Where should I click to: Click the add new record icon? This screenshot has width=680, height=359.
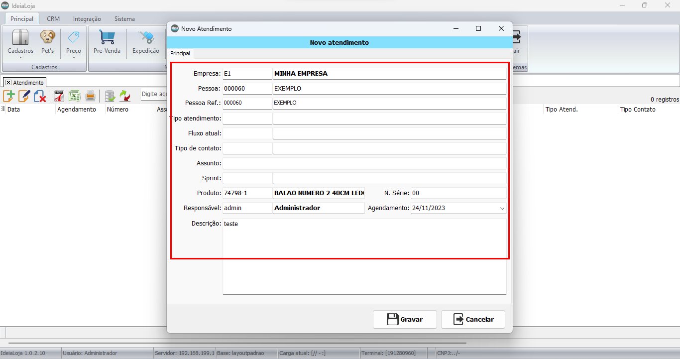(x=9, y=96)
